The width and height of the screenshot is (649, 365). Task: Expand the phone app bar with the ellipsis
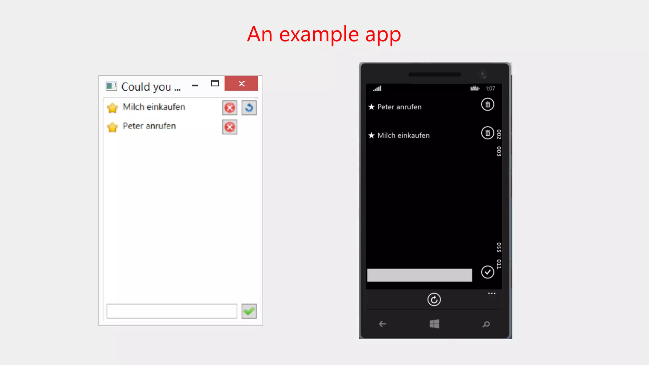tap(492, 293)
